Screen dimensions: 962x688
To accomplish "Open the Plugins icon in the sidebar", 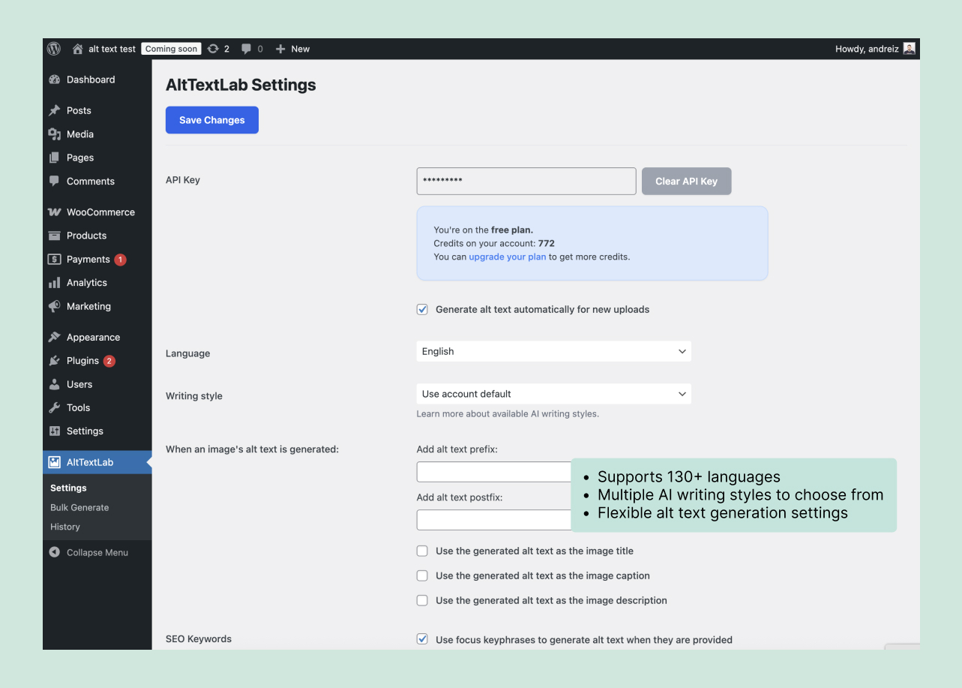I will click(x=55, y=361).
